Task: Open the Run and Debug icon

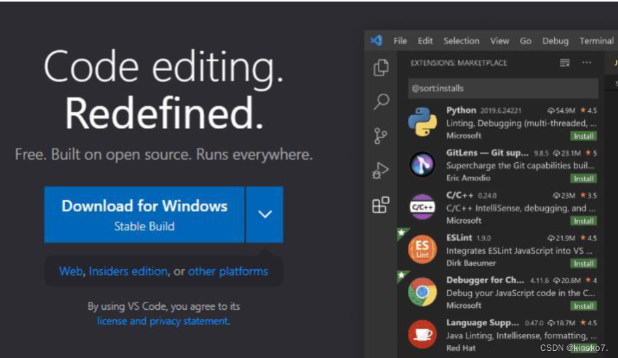Action: click(x=380, y=171)
